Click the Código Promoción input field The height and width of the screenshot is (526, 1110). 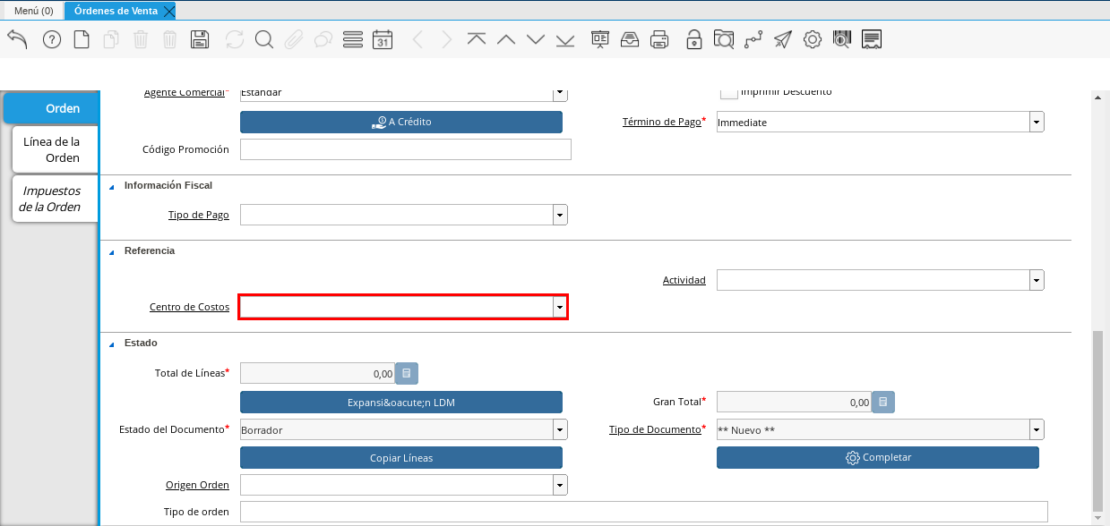click(x=406, y=149)
